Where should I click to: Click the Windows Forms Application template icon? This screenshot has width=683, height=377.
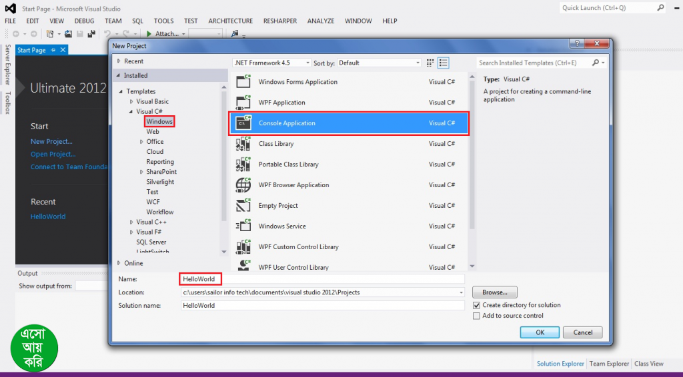click(243, 82)
